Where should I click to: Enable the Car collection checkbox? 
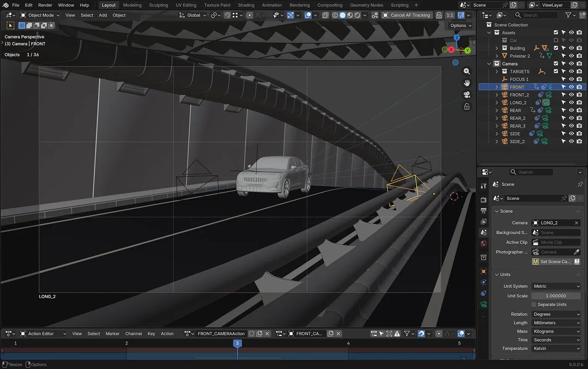[556, 40]
